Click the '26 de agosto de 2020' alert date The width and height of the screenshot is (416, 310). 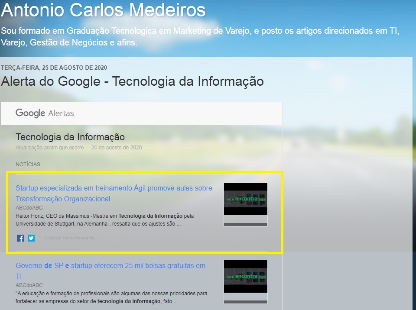pyautogui.click(x=116, y=148)
